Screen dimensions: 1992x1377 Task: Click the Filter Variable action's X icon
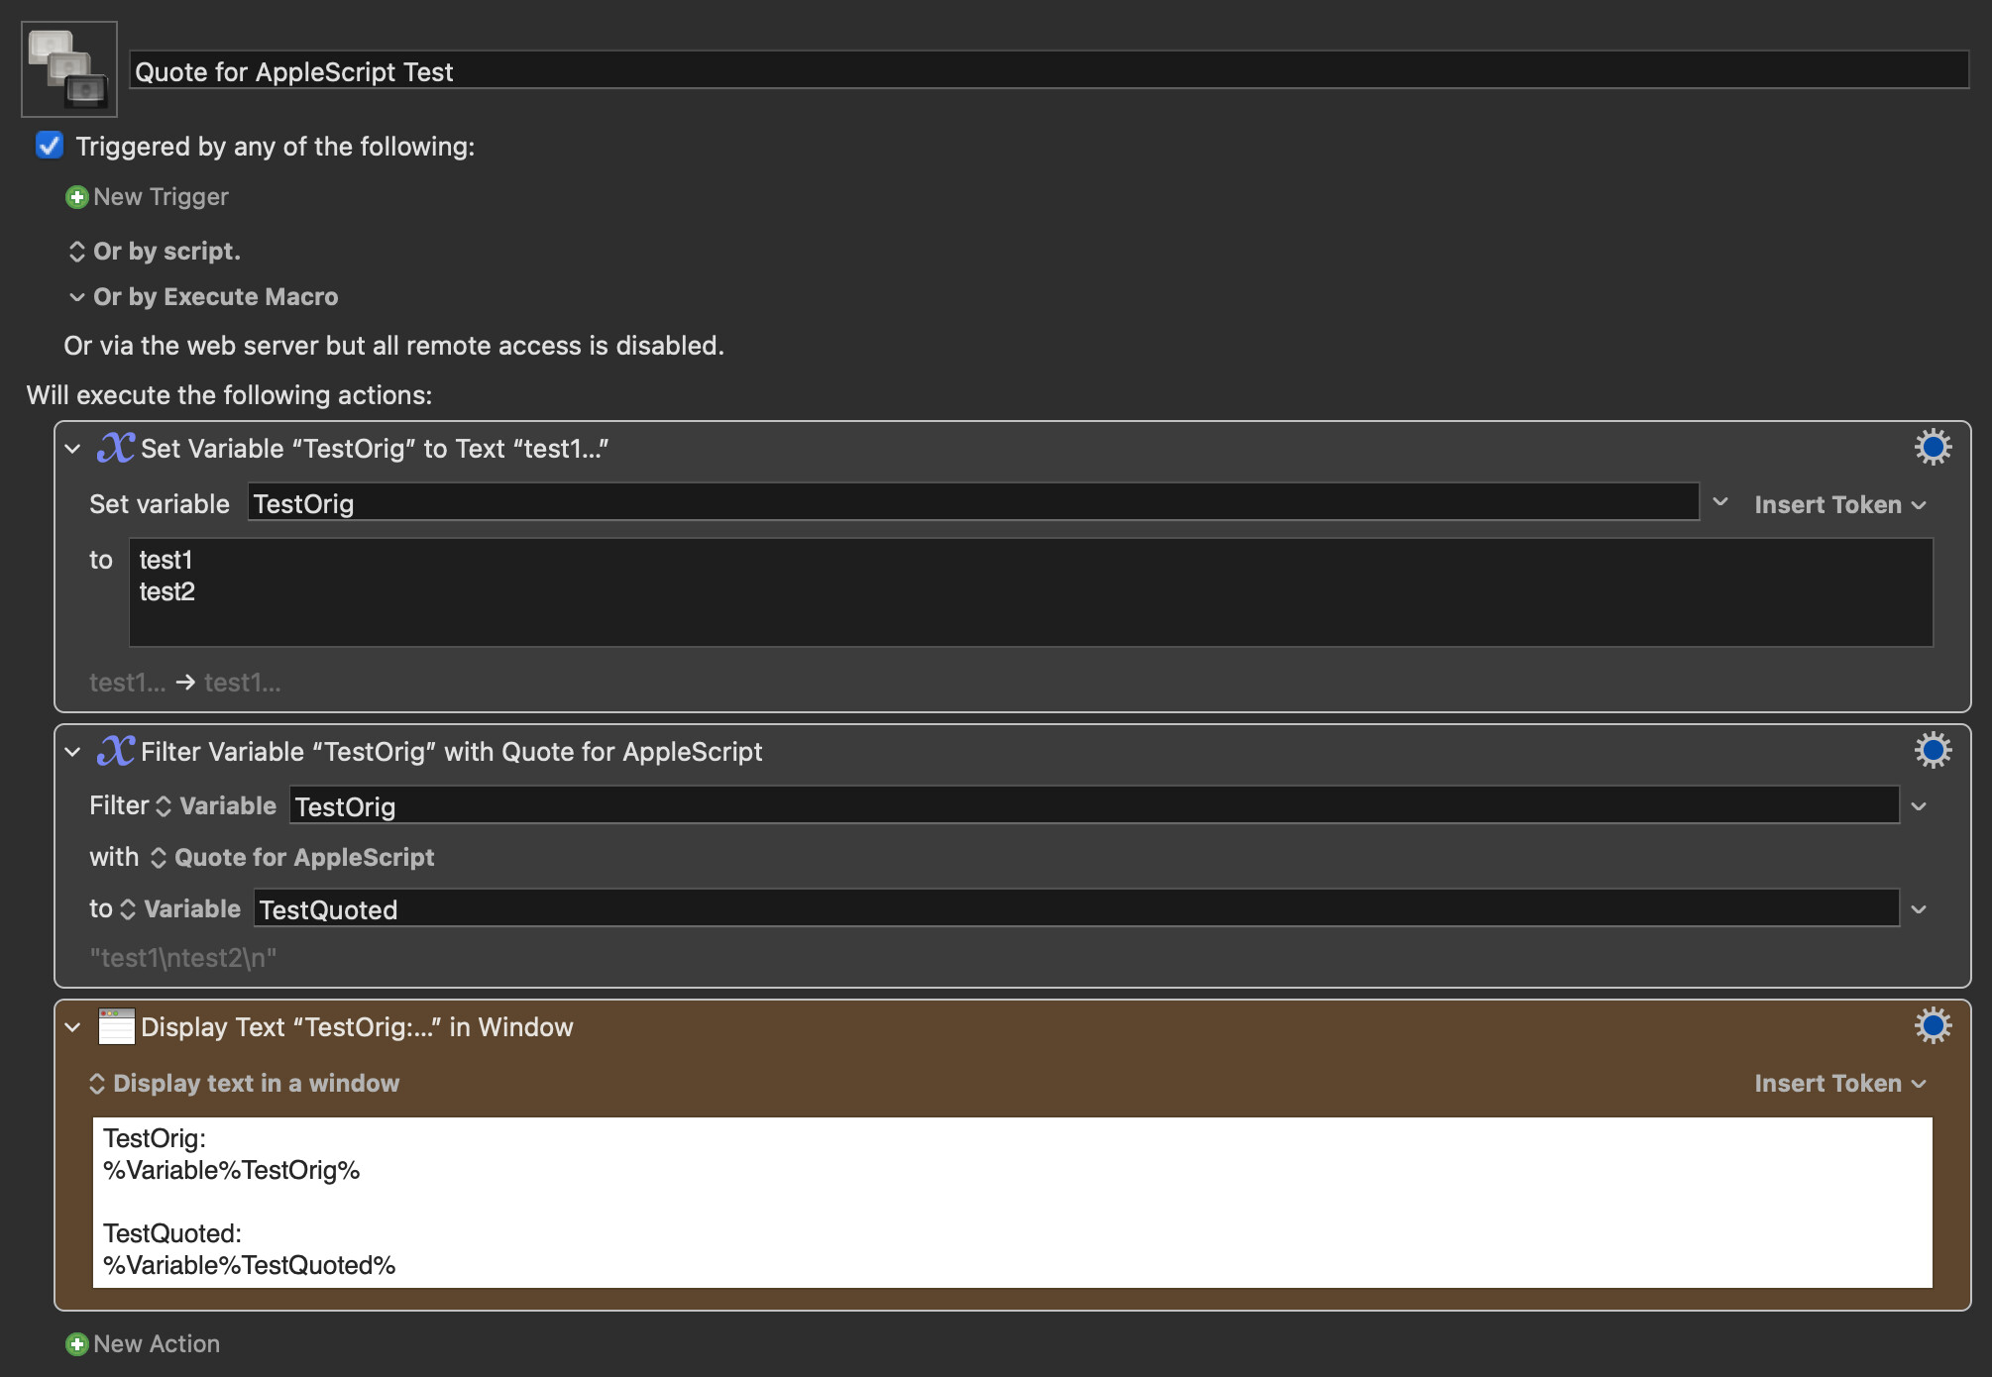pos(115,751)
